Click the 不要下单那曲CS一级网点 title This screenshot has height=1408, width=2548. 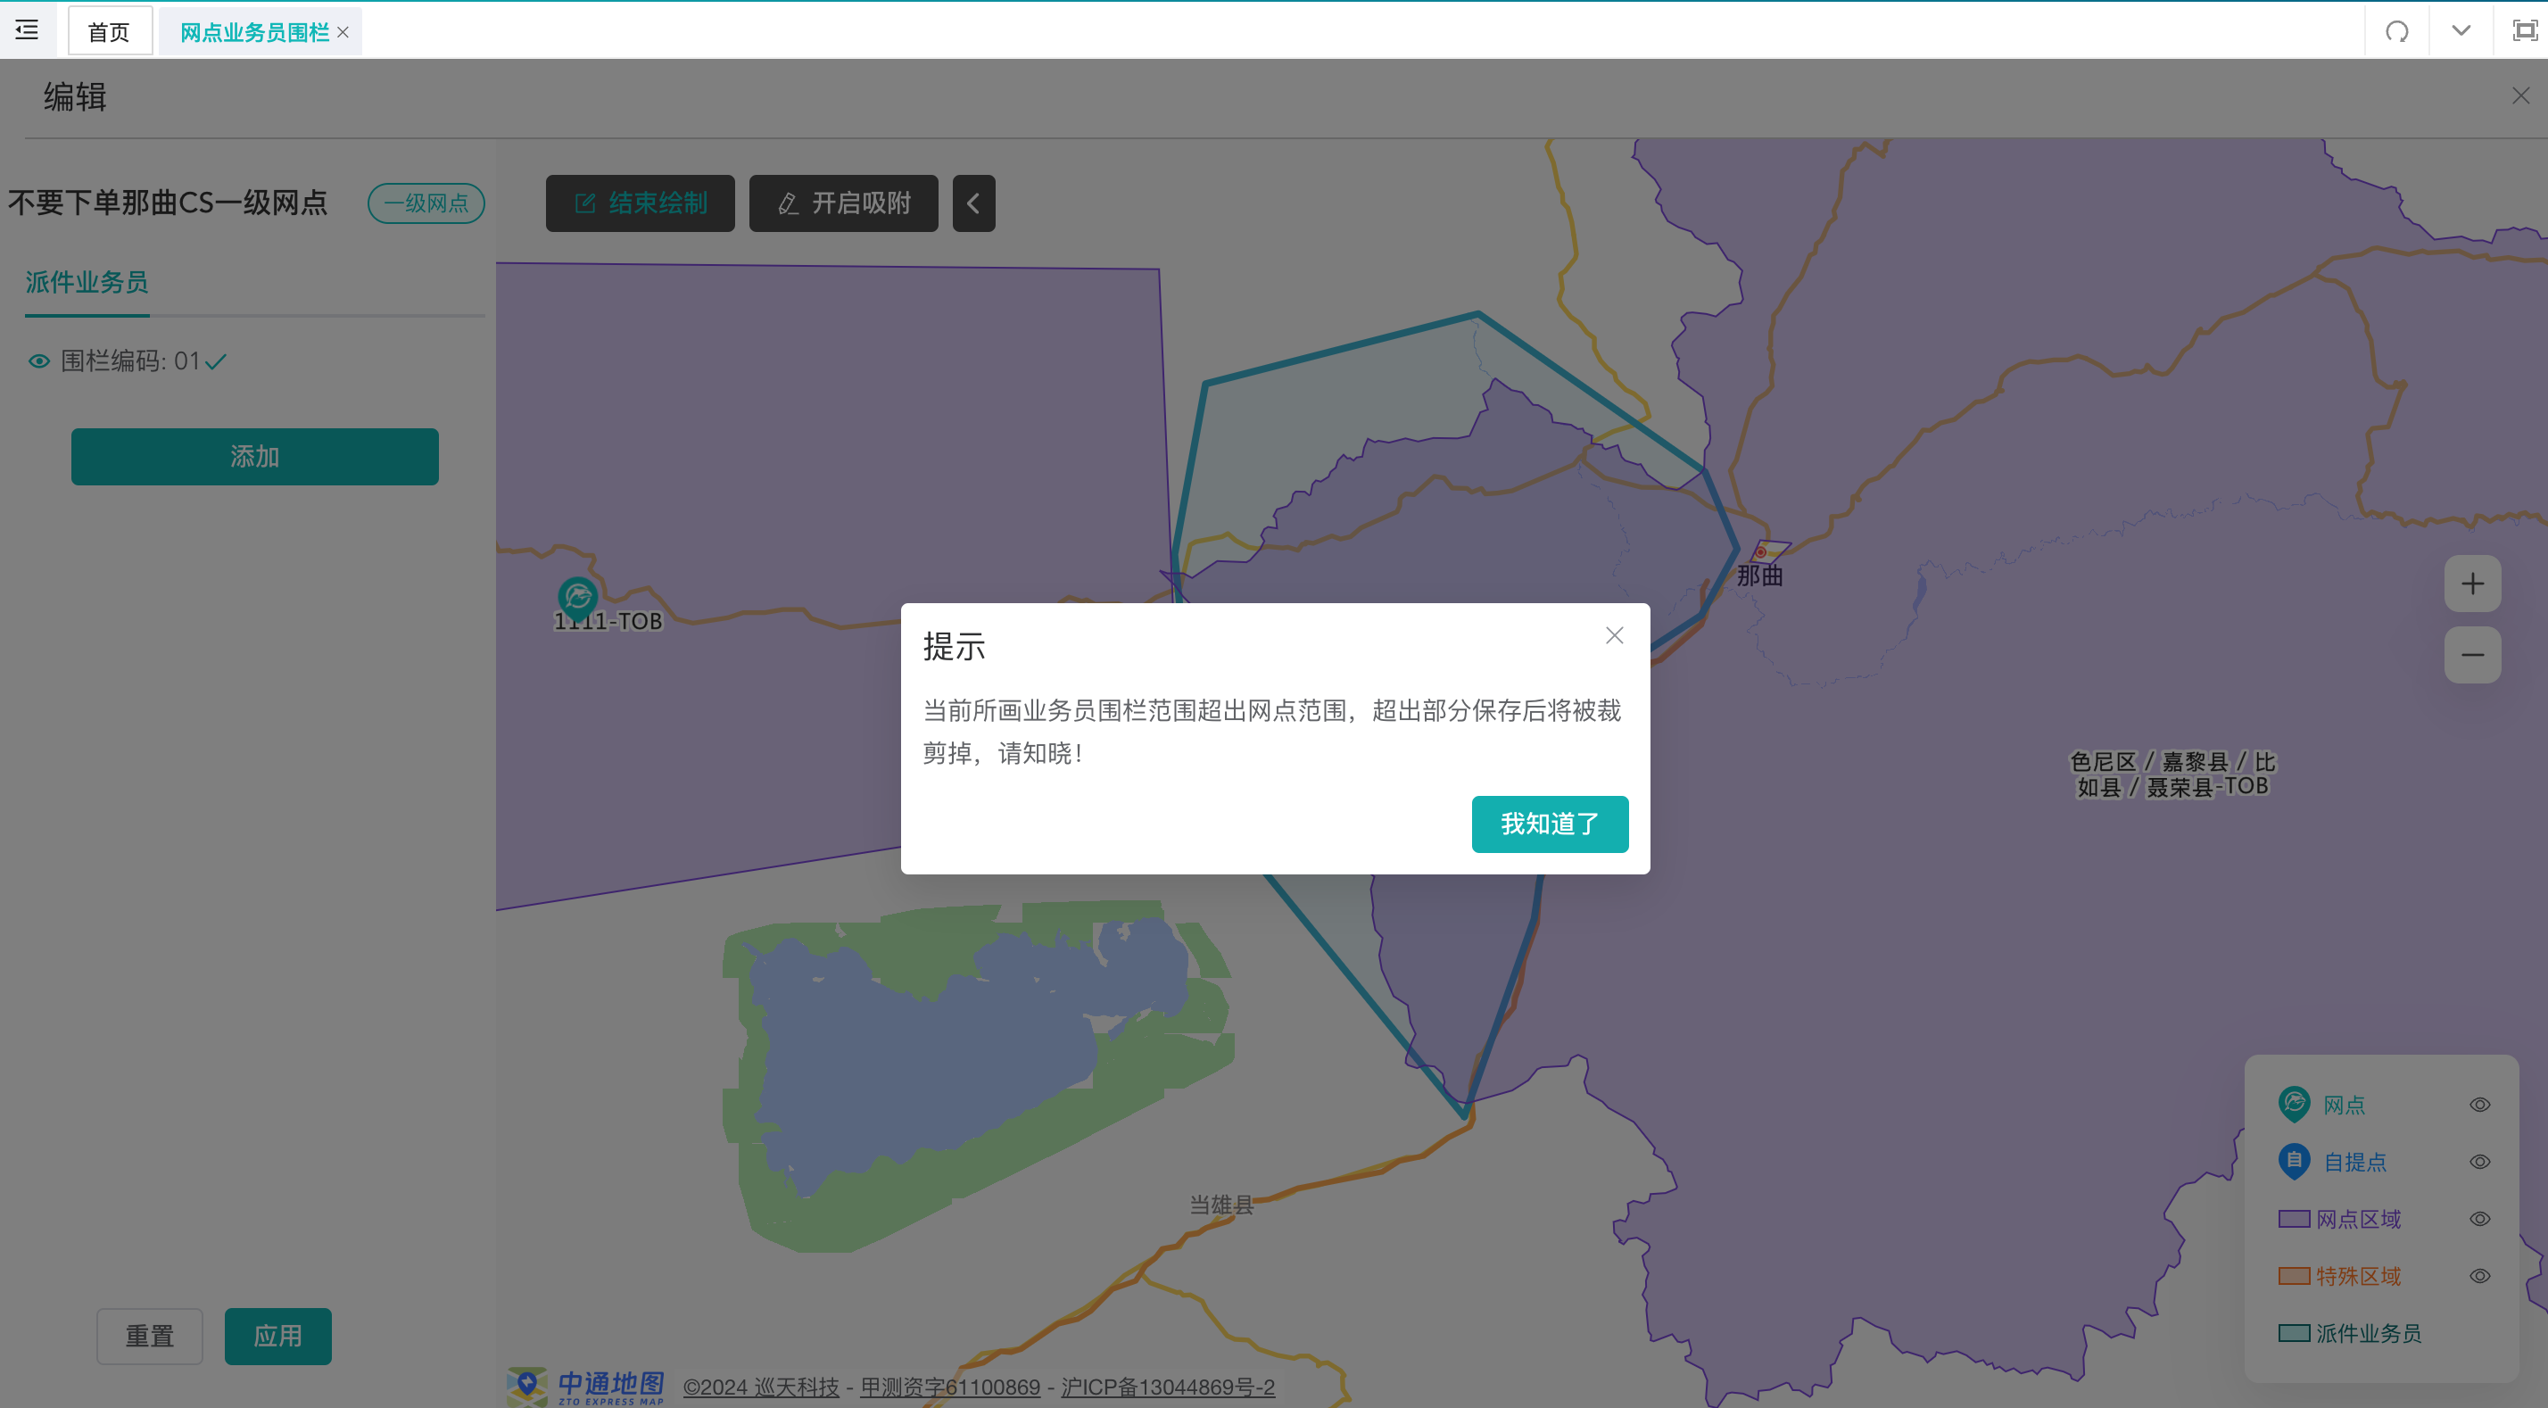[x=167, y=203]
